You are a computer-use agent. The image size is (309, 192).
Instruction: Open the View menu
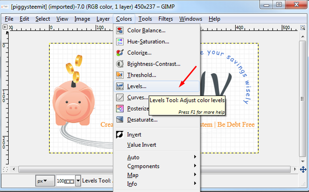pos(62,19)
